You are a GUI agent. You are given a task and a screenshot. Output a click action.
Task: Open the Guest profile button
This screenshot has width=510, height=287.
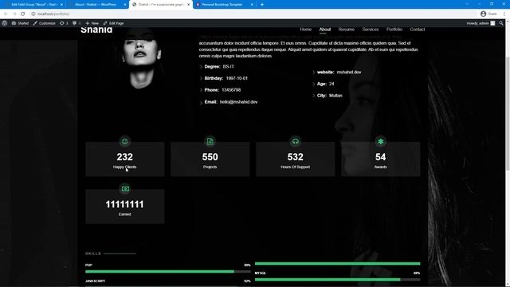pos(488,14)
